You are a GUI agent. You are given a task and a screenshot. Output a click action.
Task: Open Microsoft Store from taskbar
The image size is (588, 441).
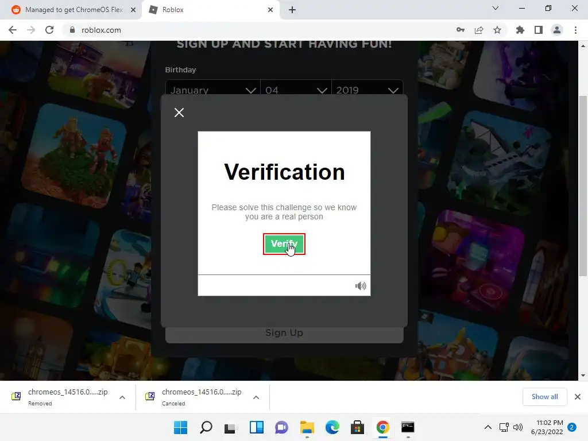click(357, 427)
